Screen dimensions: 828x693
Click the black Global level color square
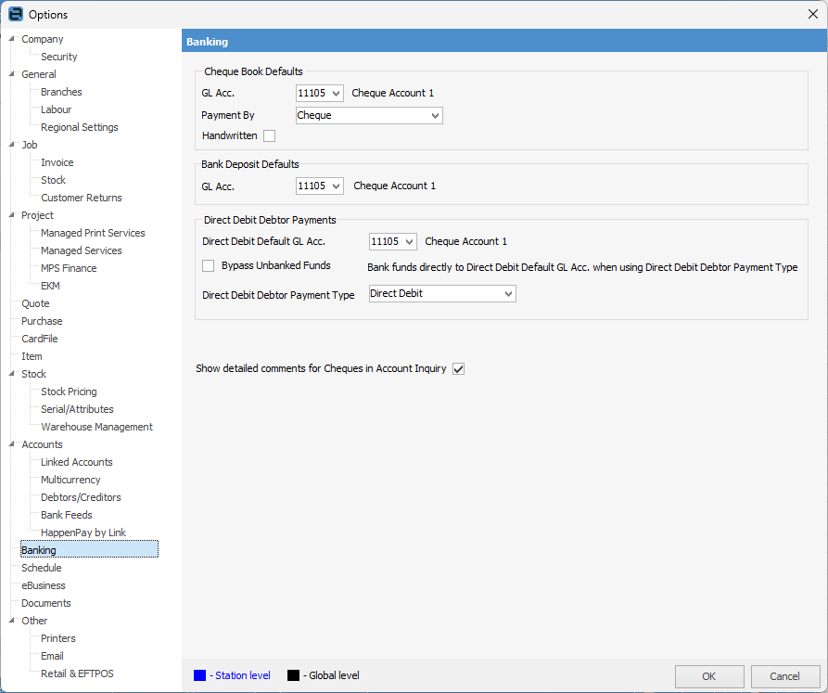(x=293, y=675)
